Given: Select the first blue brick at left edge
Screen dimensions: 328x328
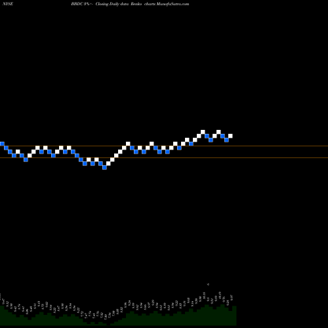Looking at the screenshot, I should (2, 144).
